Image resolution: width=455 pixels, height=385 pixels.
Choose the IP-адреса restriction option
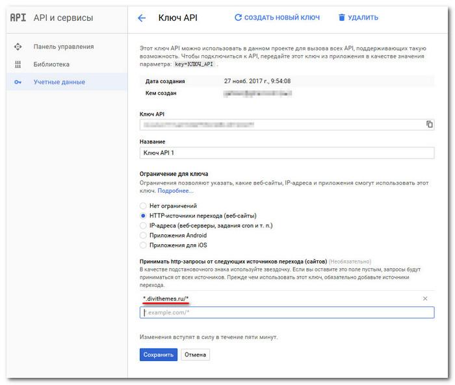click(x=144, y=225)
